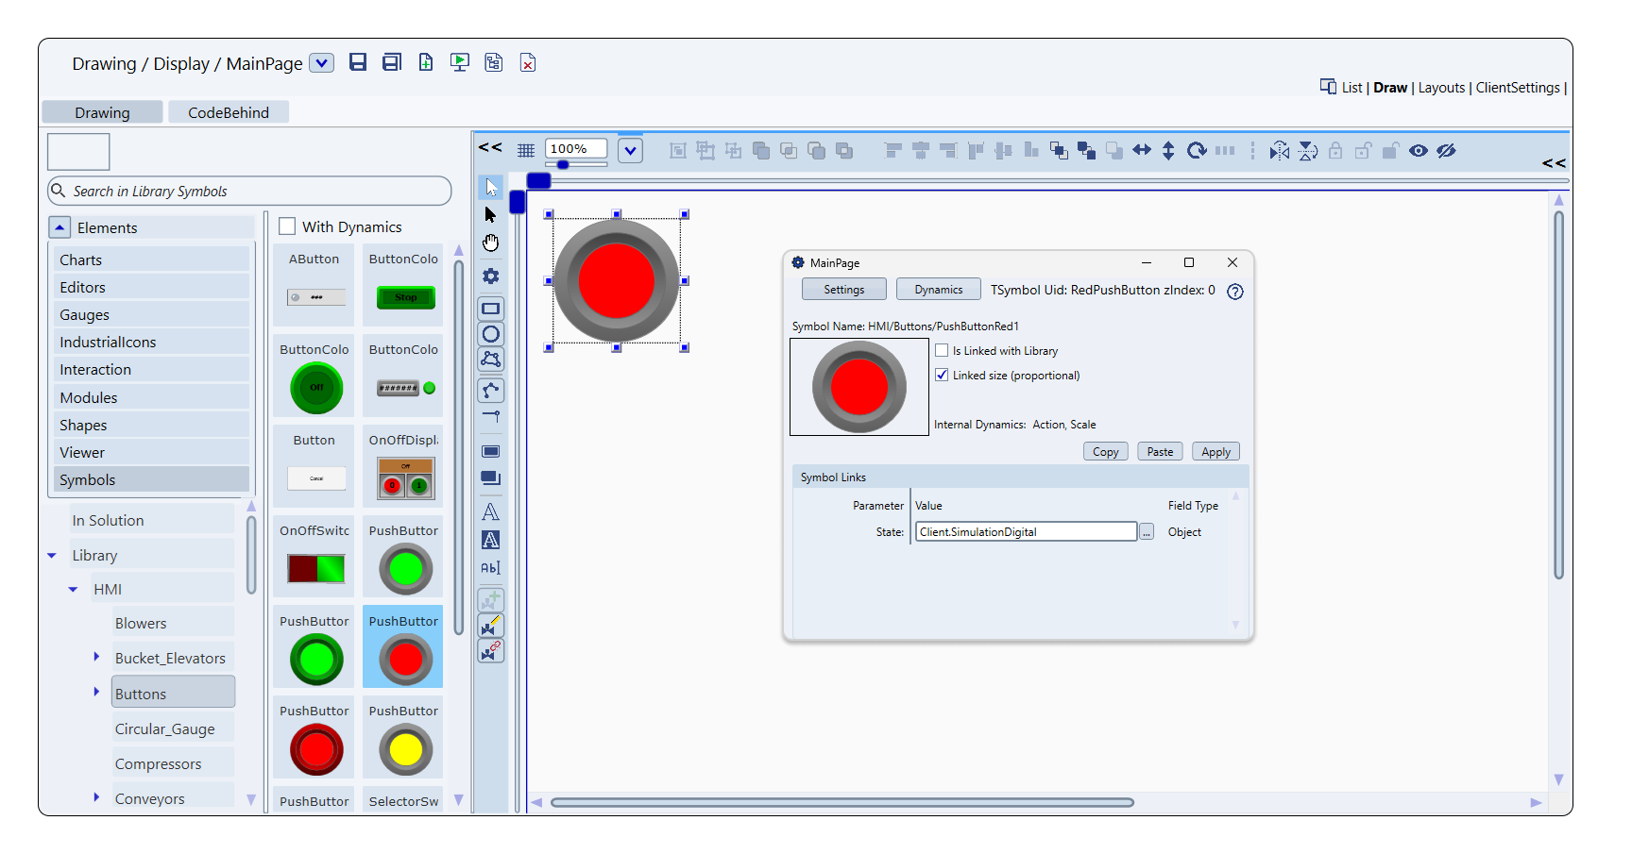The height and width of the screenshot is (854, 1649).
Task: Click the same-height vertical arrows icon
Action: tap(1168, 150)
